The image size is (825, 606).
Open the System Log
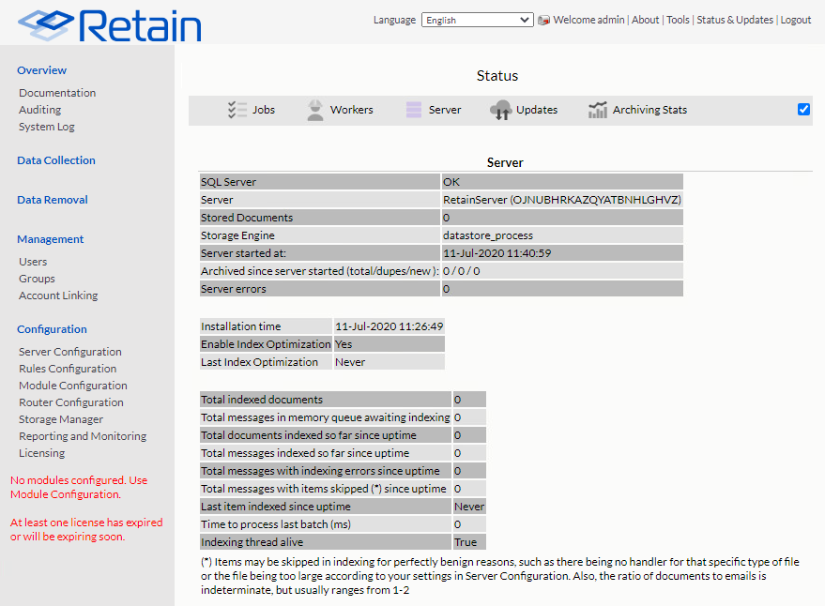coord(47,127)
